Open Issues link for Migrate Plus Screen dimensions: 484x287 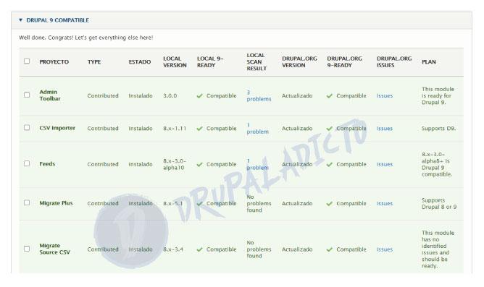pyautogui.click(x=384, y=204)
